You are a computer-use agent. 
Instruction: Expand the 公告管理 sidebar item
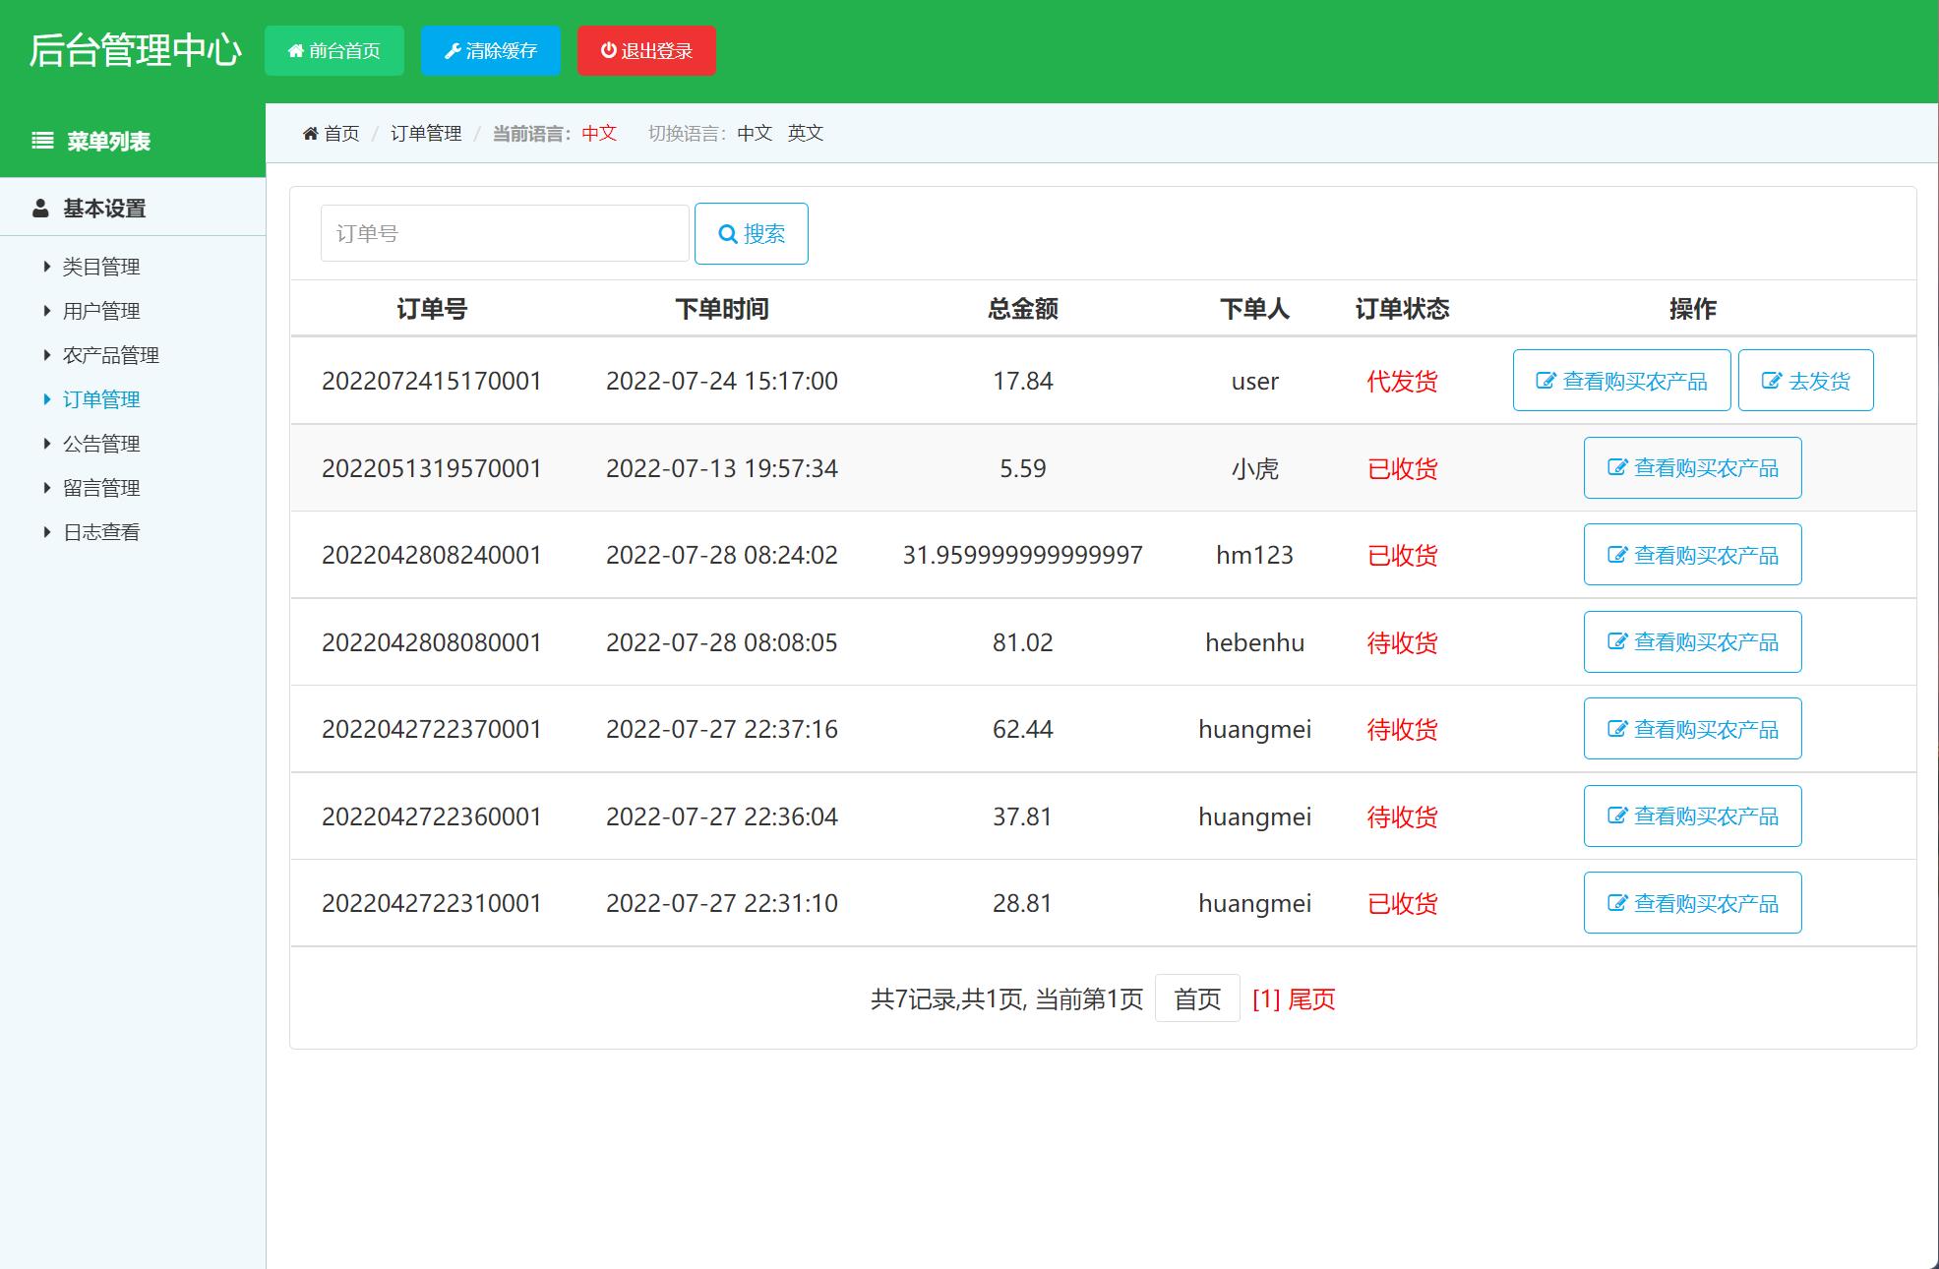tap(101, 444)
